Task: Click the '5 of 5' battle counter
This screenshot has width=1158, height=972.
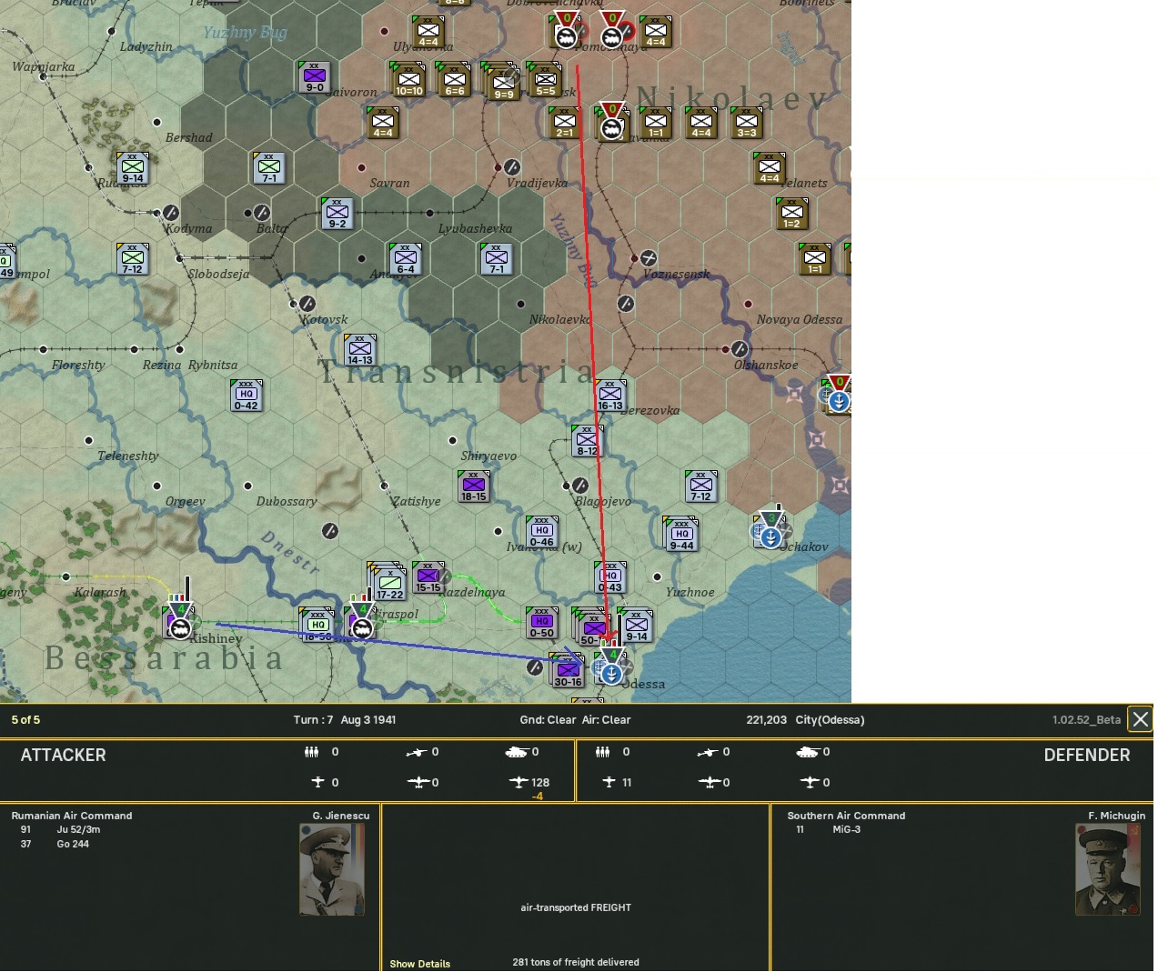Action: tap(25, 720)
